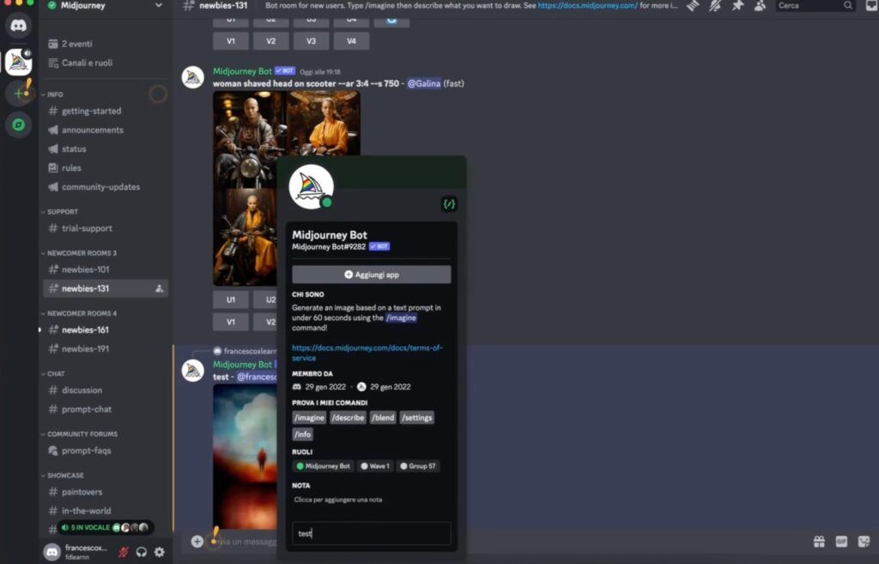Open the test image with red figure
This screenshot has height=564, width=879.
click(245, 457)
